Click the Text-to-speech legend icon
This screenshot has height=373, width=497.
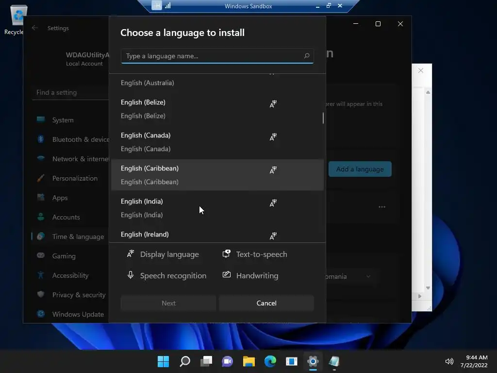click(226, 254)
